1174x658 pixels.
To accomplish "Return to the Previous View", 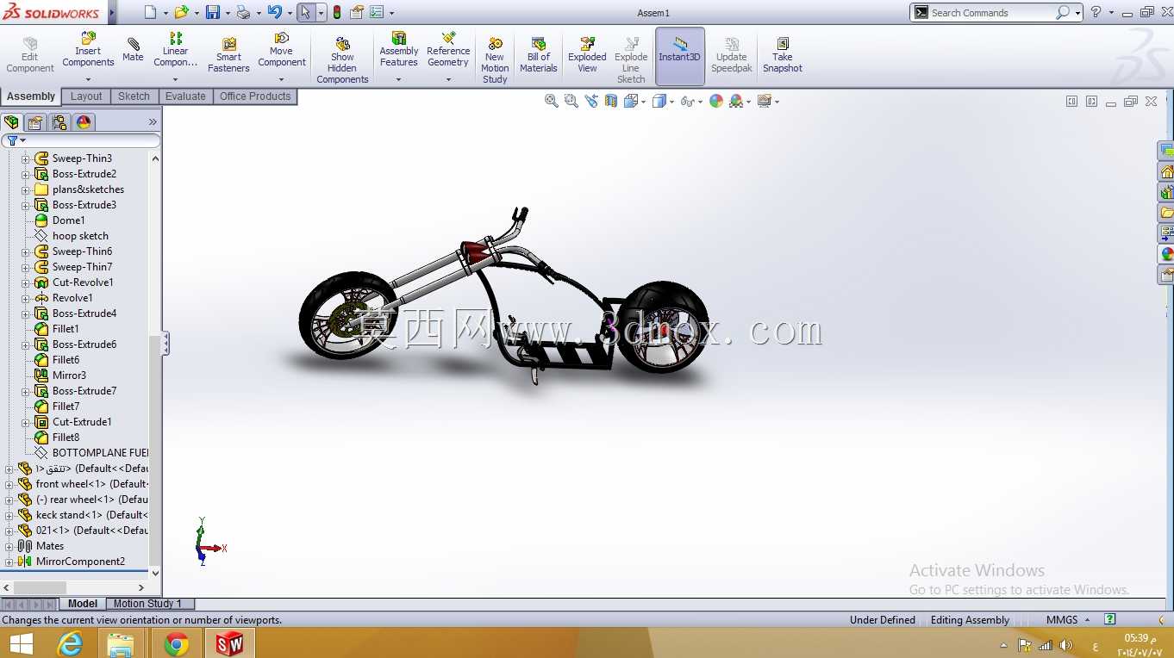I will pos(590,101).
